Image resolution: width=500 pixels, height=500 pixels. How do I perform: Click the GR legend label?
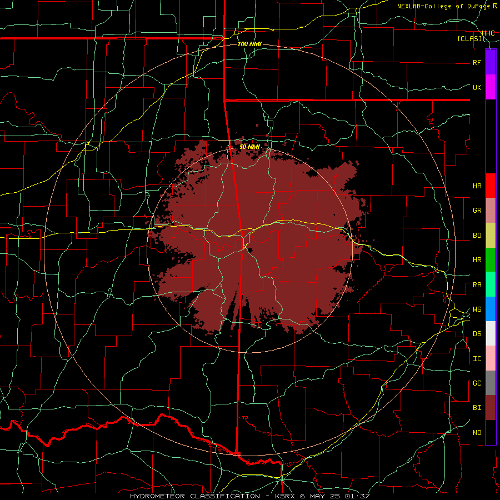click(x=477, y=211)
